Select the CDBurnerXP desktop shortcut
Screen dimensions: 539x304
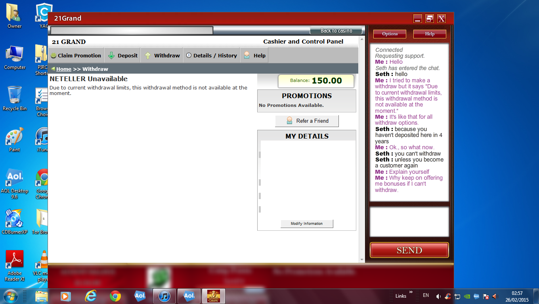pos(15,222)
